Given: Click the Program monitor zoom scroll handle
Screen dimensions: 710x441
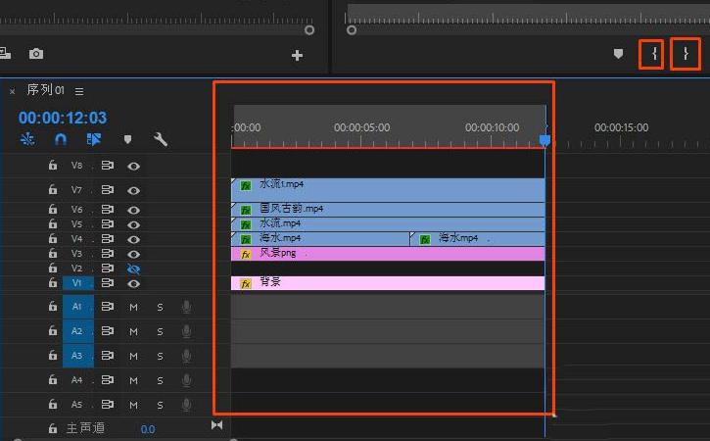Looking at the screenshot, I should pyautogui.click(x=352, y=30).
